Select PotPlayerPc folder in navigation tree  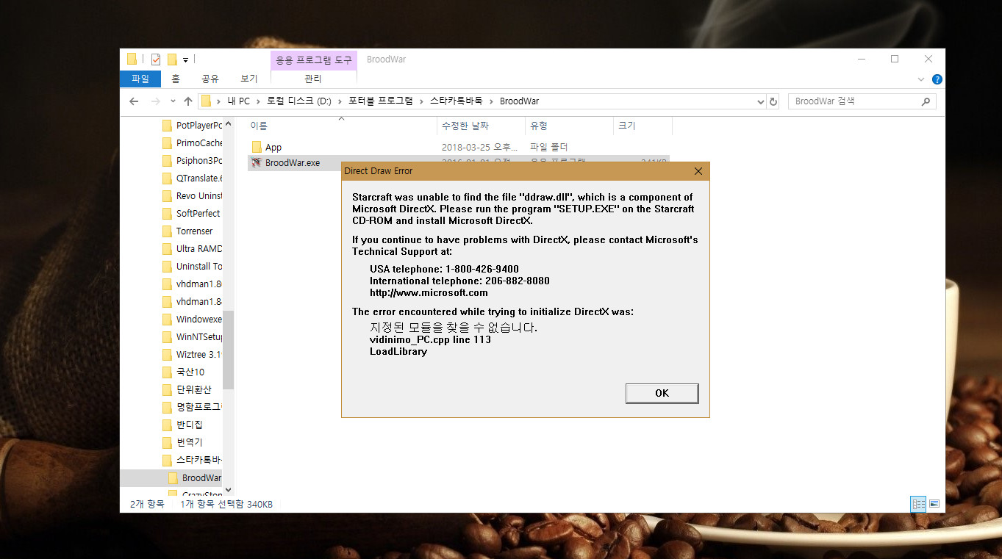coord(191,126)
